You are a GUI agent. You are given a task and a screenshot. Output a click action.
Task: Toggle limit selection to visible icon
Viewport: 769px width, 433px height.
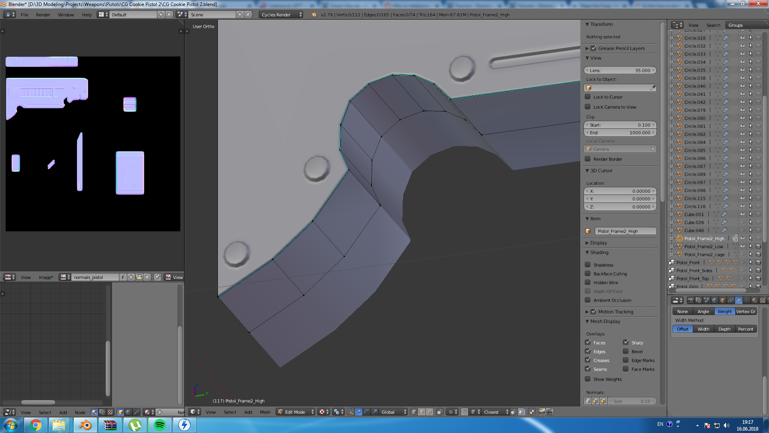(439, 412)
